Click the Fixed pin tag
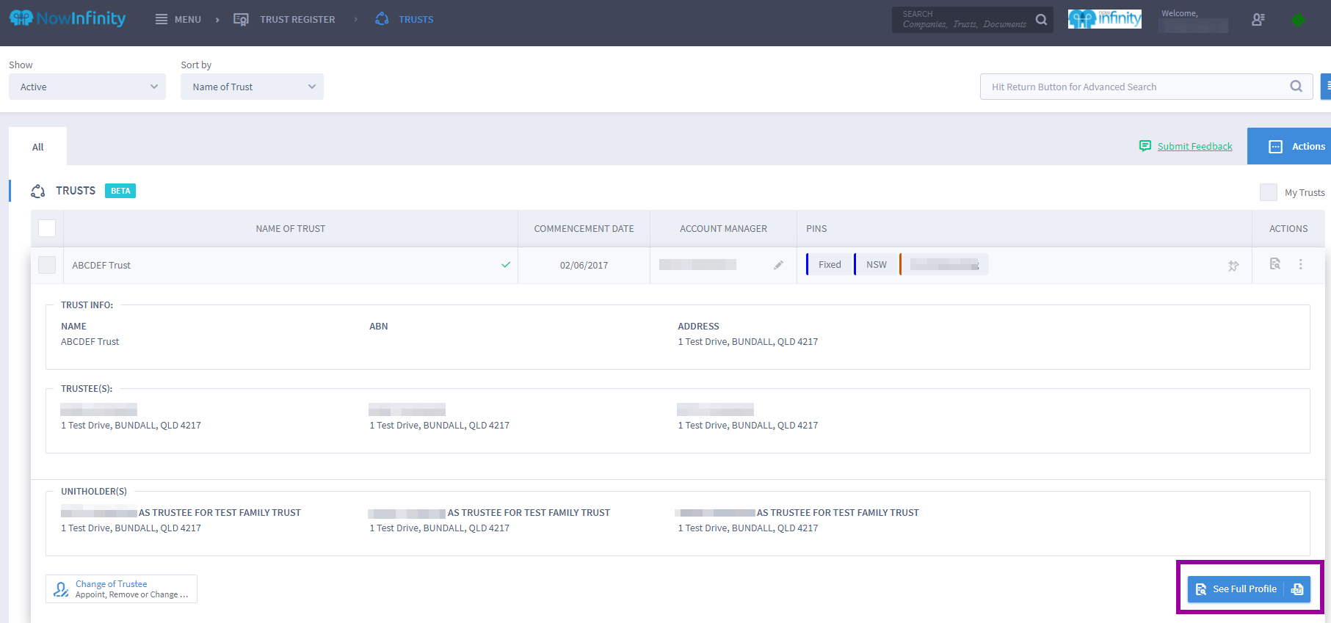The image size is (1331, 623). tap(830, 264)
